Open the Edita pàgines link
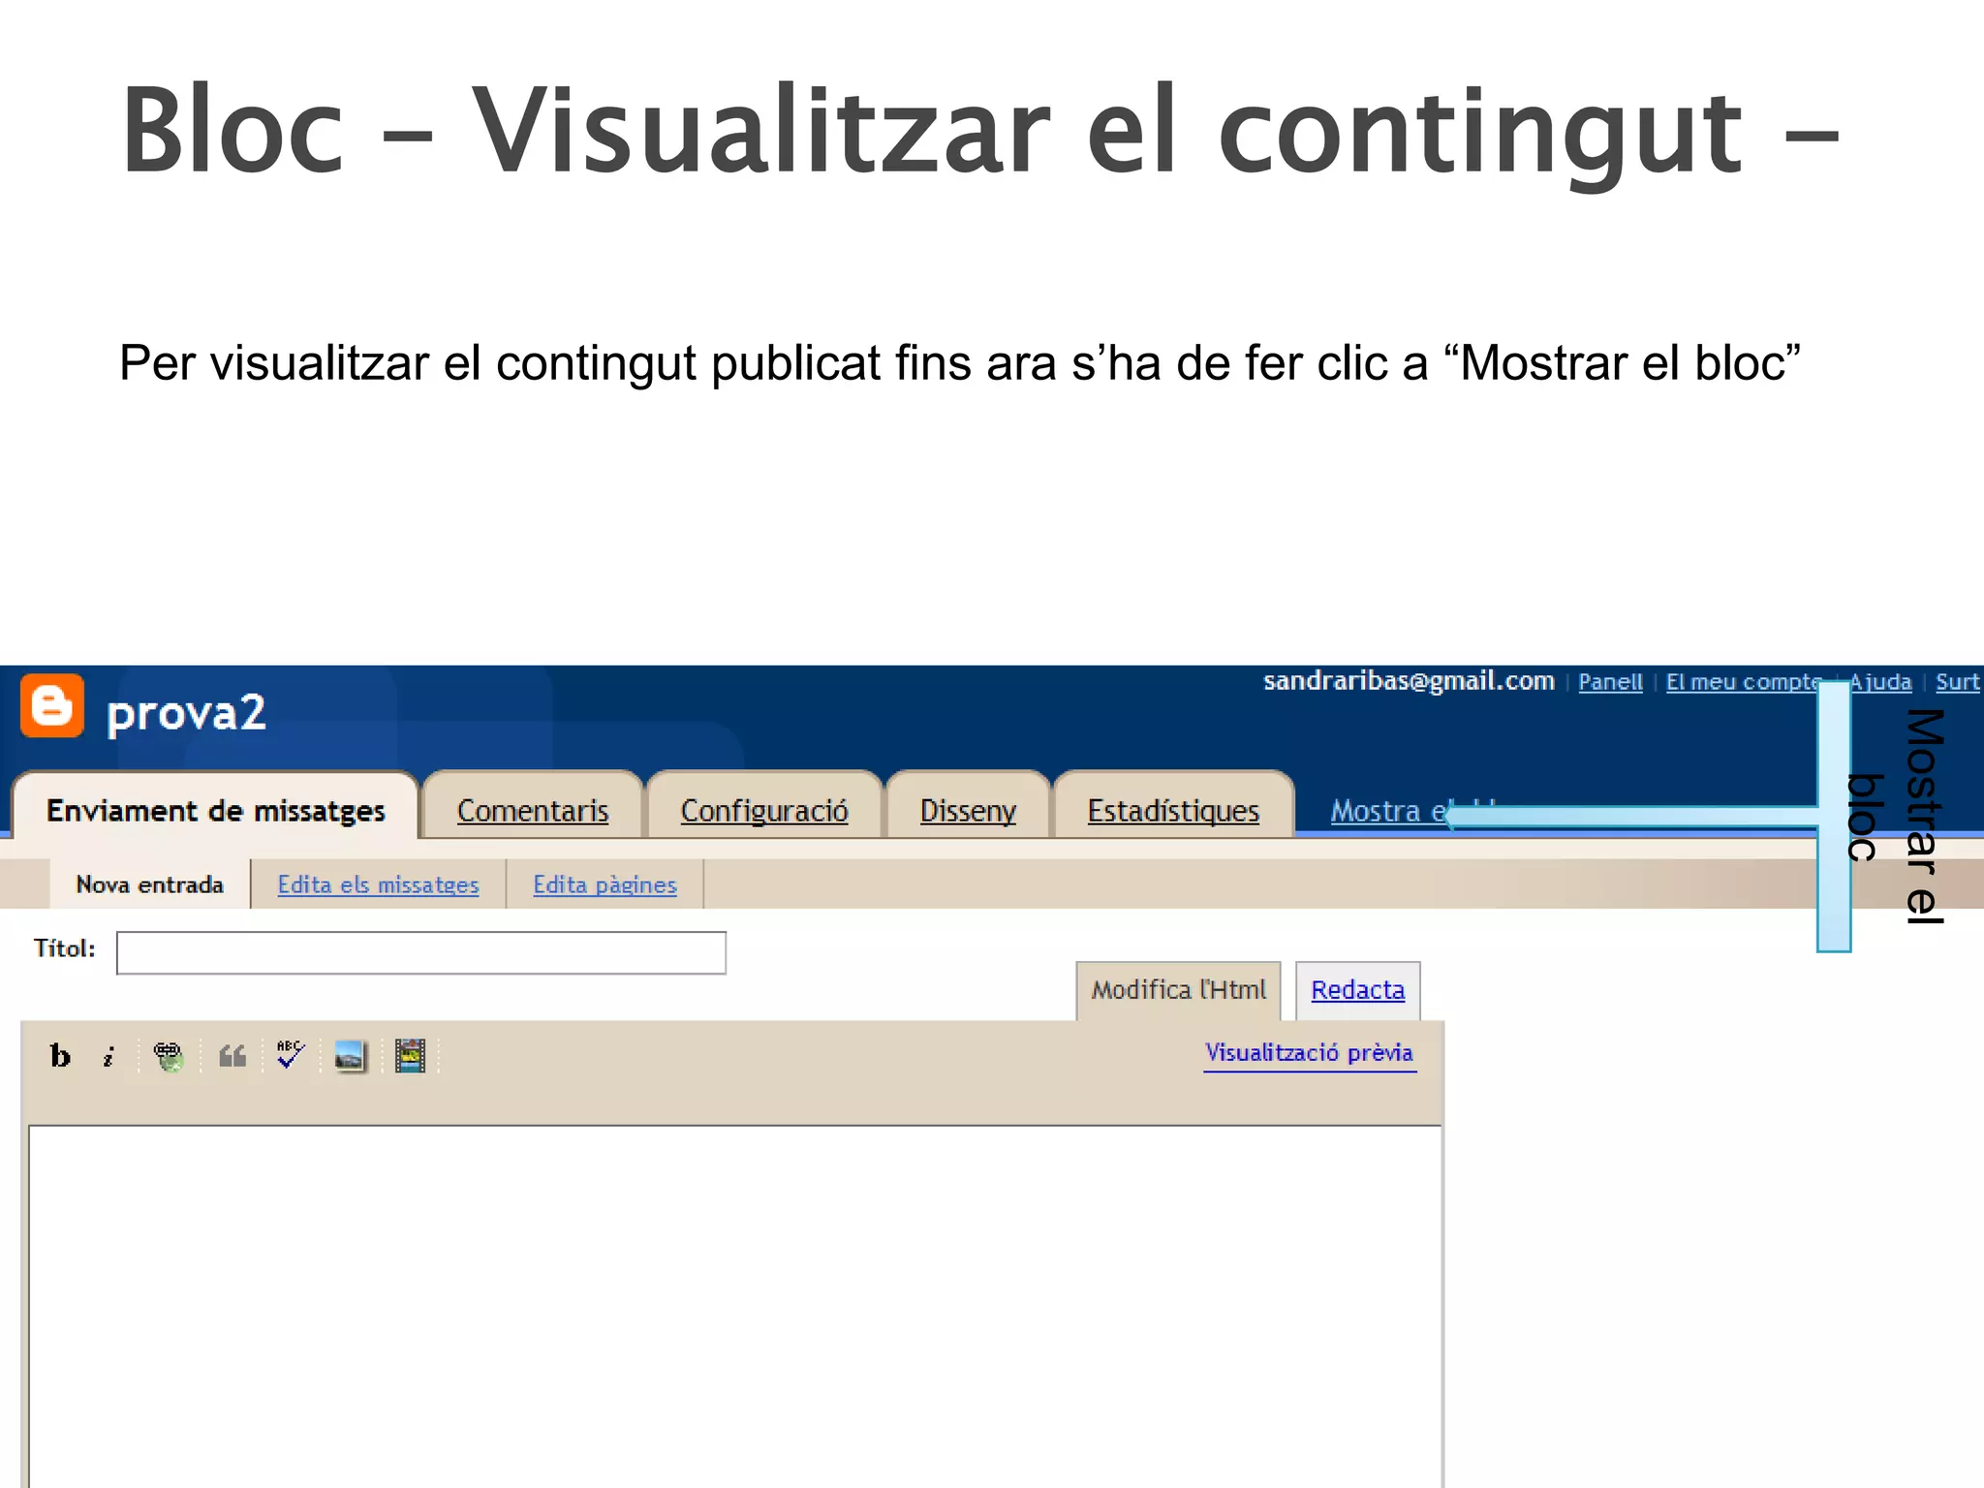 [x=604, y=884]
